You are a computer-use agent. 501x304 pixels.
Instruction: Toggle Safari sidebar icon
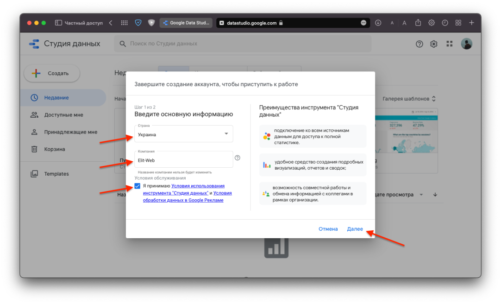point(58,23)
